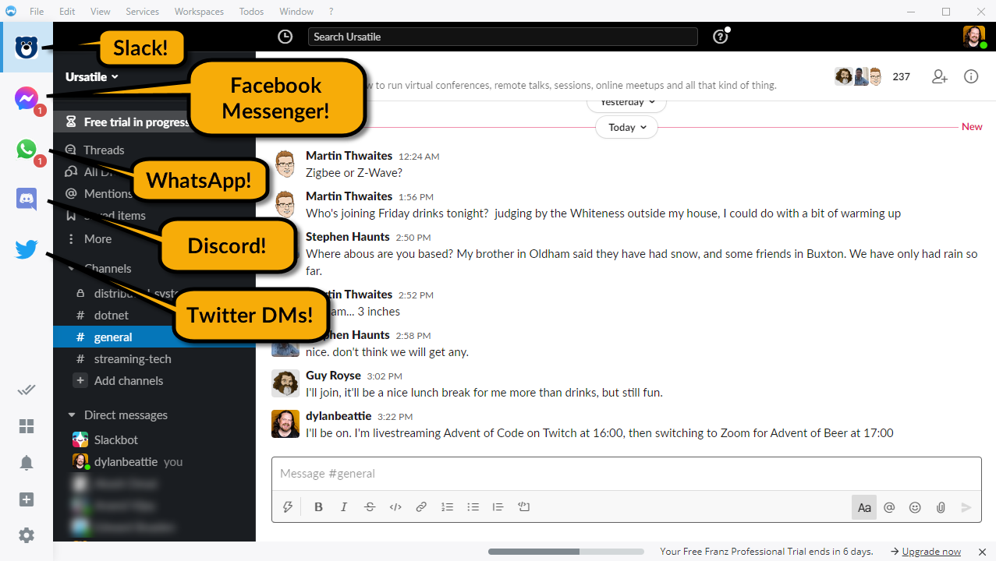Switch to the Slack service icon
The image size is (996, 561).
(27, 48)
